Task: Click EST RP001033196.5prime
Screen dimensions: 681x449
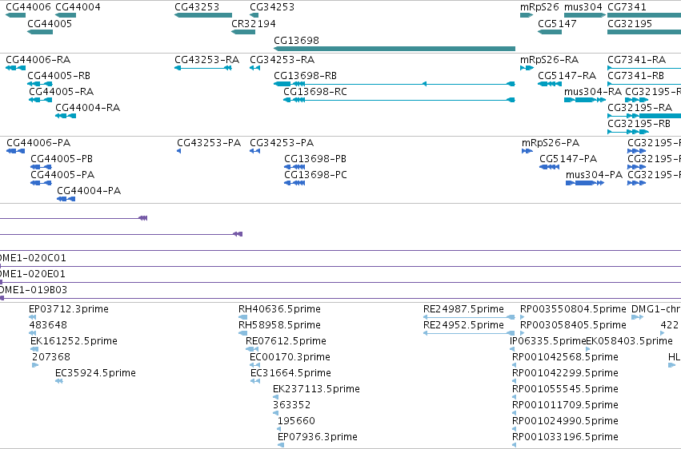Action: [515, 445]
